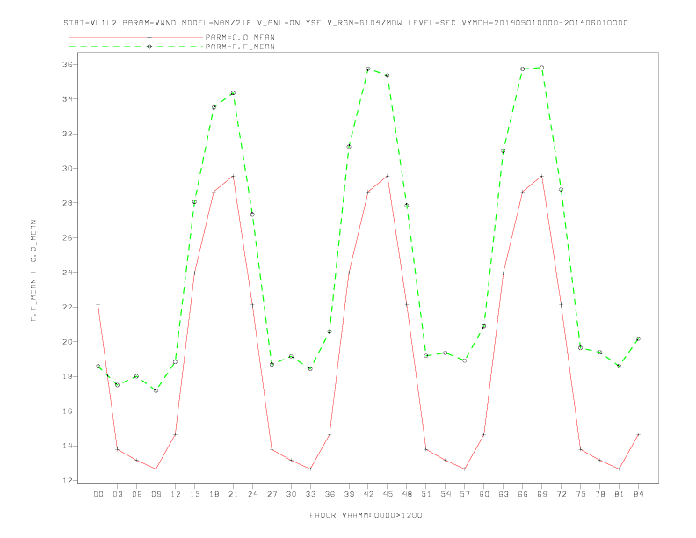Click x-axis forecast hour label 60
696x538 pixels.
pos(484,494)
